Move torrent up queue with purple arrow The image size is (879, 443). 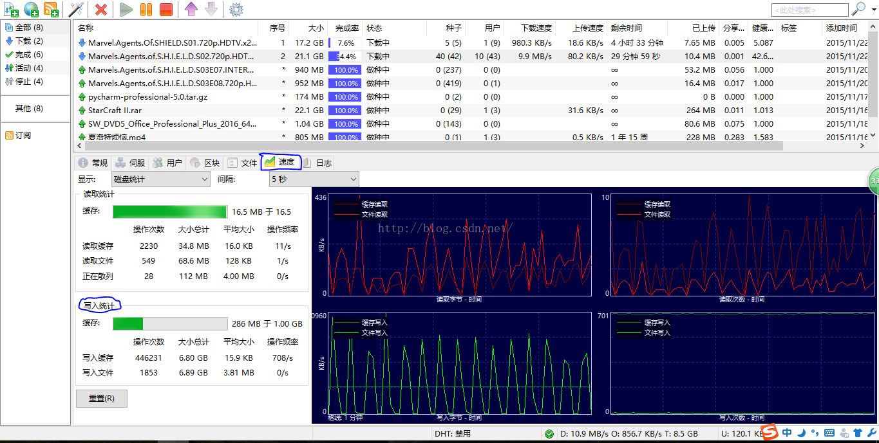(191, 9)
